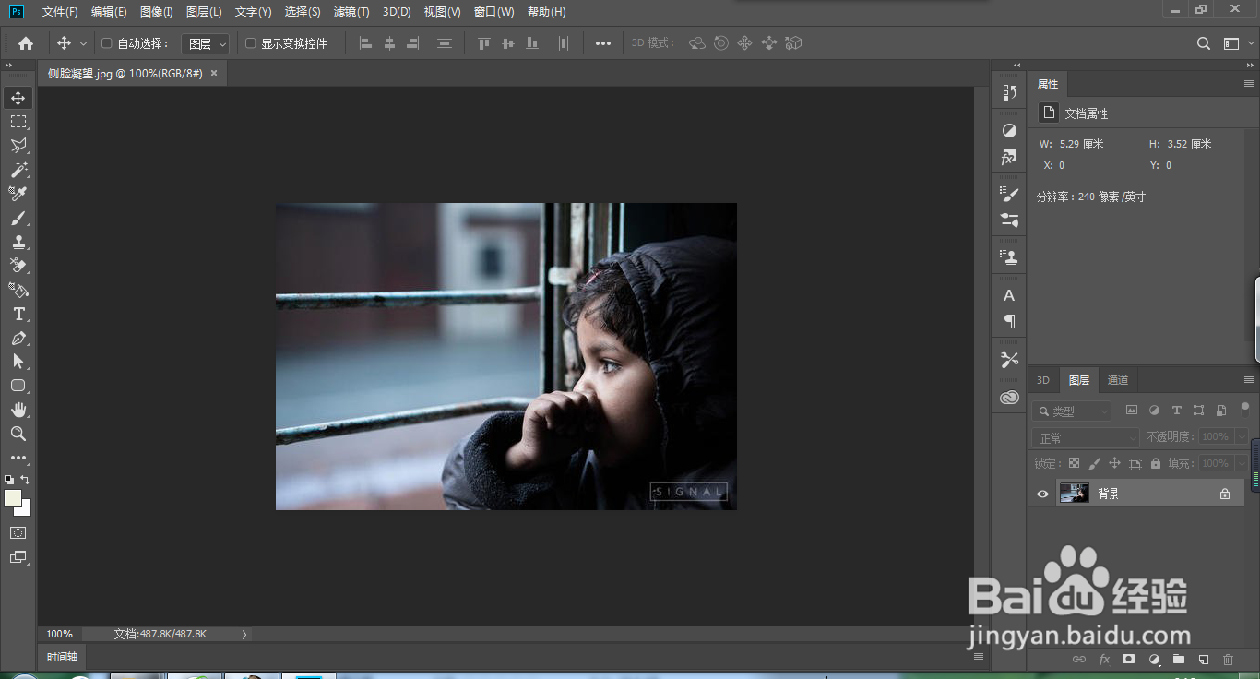The width and height of the screenshot is (1260, 679).
Task: Click the foreground color swatch
Action: click(13, 498)
